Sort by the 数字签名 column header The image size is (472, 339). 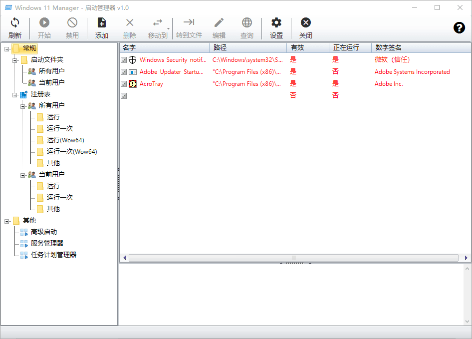[422, 47]
